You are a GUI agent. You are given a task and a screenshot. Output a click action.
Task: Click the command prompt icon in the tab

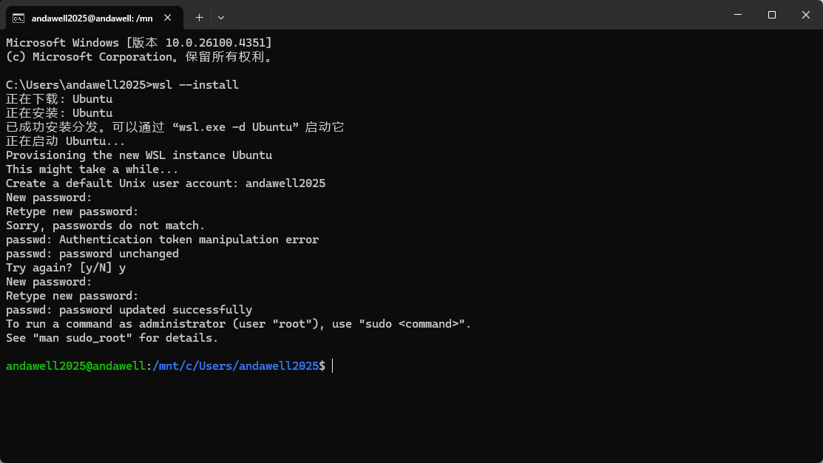click(x=18, y=18)
